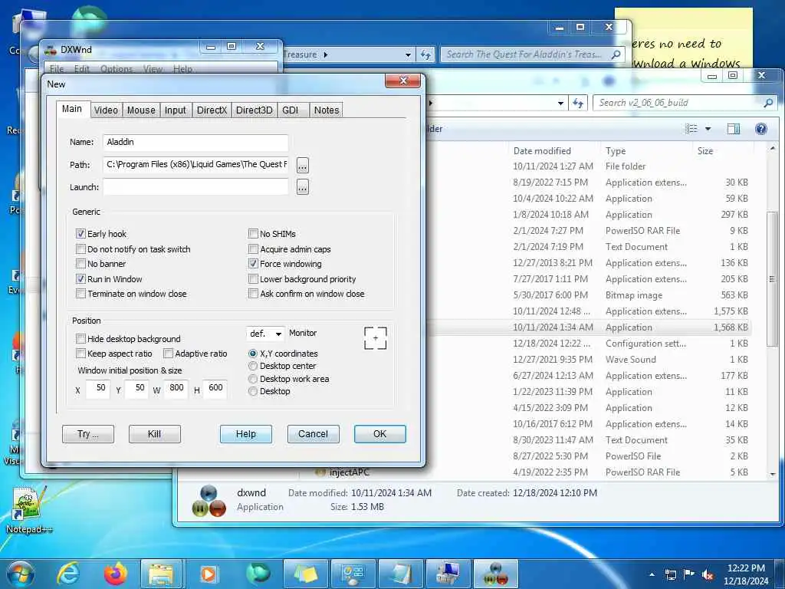785x589 pixels.
Task: Enable Do not notify on task switch
Action: pos(80,249)
